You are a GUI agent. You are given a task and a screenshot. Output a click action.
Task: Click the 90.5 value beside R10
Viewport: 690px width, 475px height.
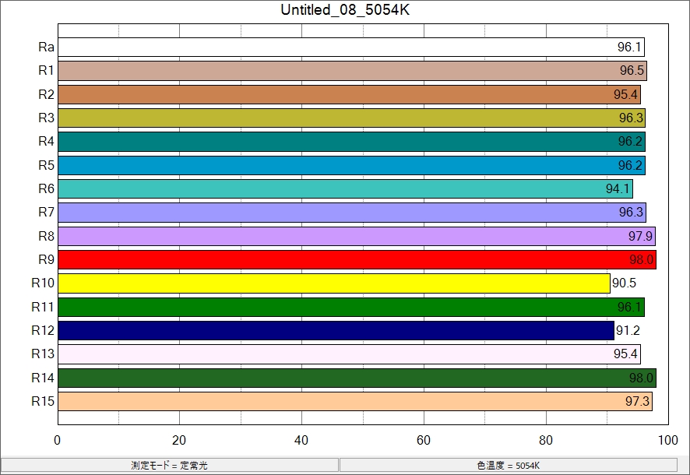[x=624, y=283]
